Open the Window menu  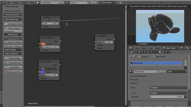24,3
